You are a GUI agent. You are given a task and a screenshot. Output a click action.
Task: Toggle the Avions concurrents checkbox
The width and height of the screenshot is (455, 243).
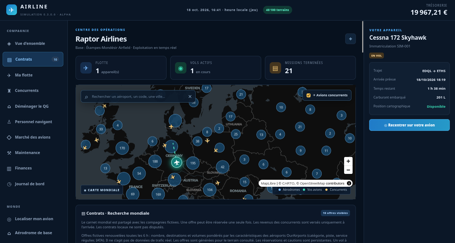pos(309,95)
